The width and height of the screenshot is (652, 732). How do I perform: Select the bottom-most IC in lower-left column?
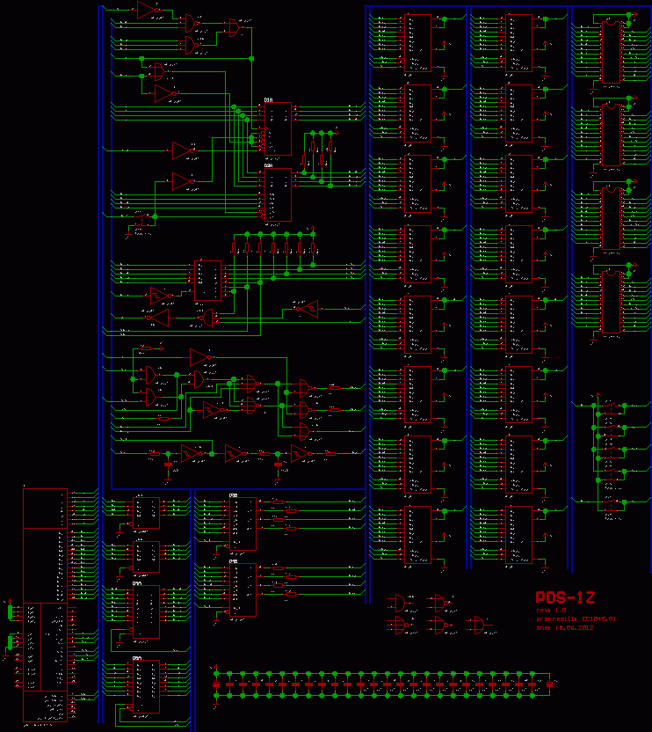tap(146, 685)
